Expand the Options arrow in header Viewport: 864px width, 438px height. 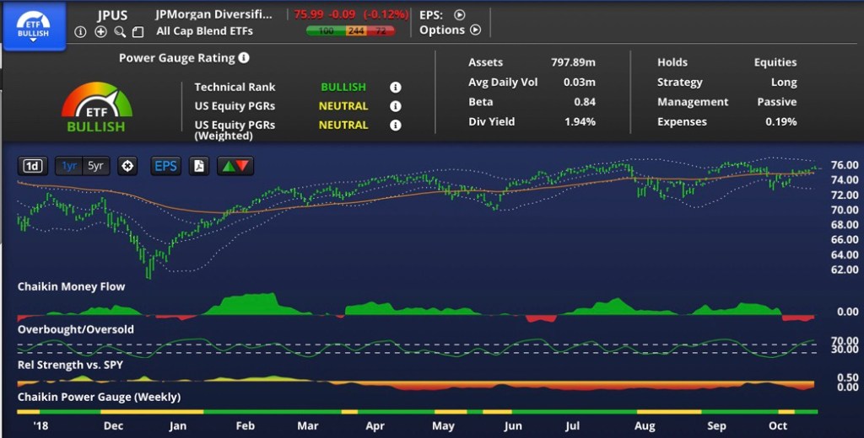475,30
